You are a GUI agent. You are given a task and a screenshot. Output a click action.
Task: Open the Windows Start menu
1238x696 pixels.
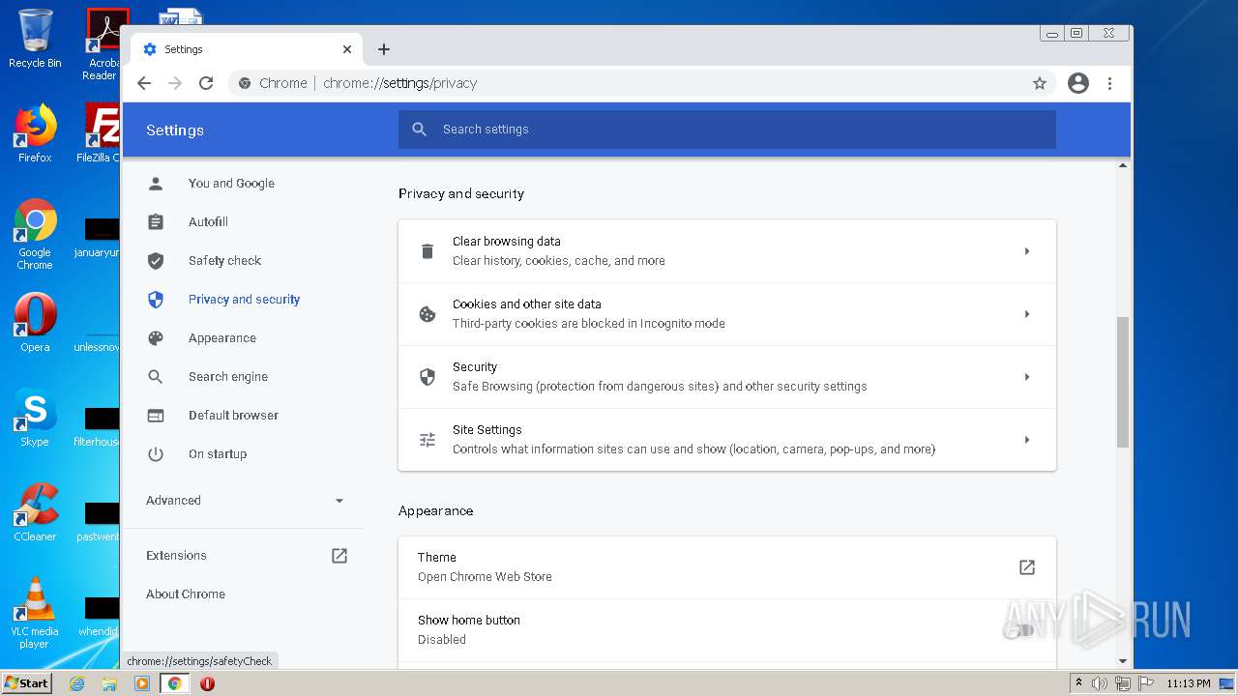point(26,683)
